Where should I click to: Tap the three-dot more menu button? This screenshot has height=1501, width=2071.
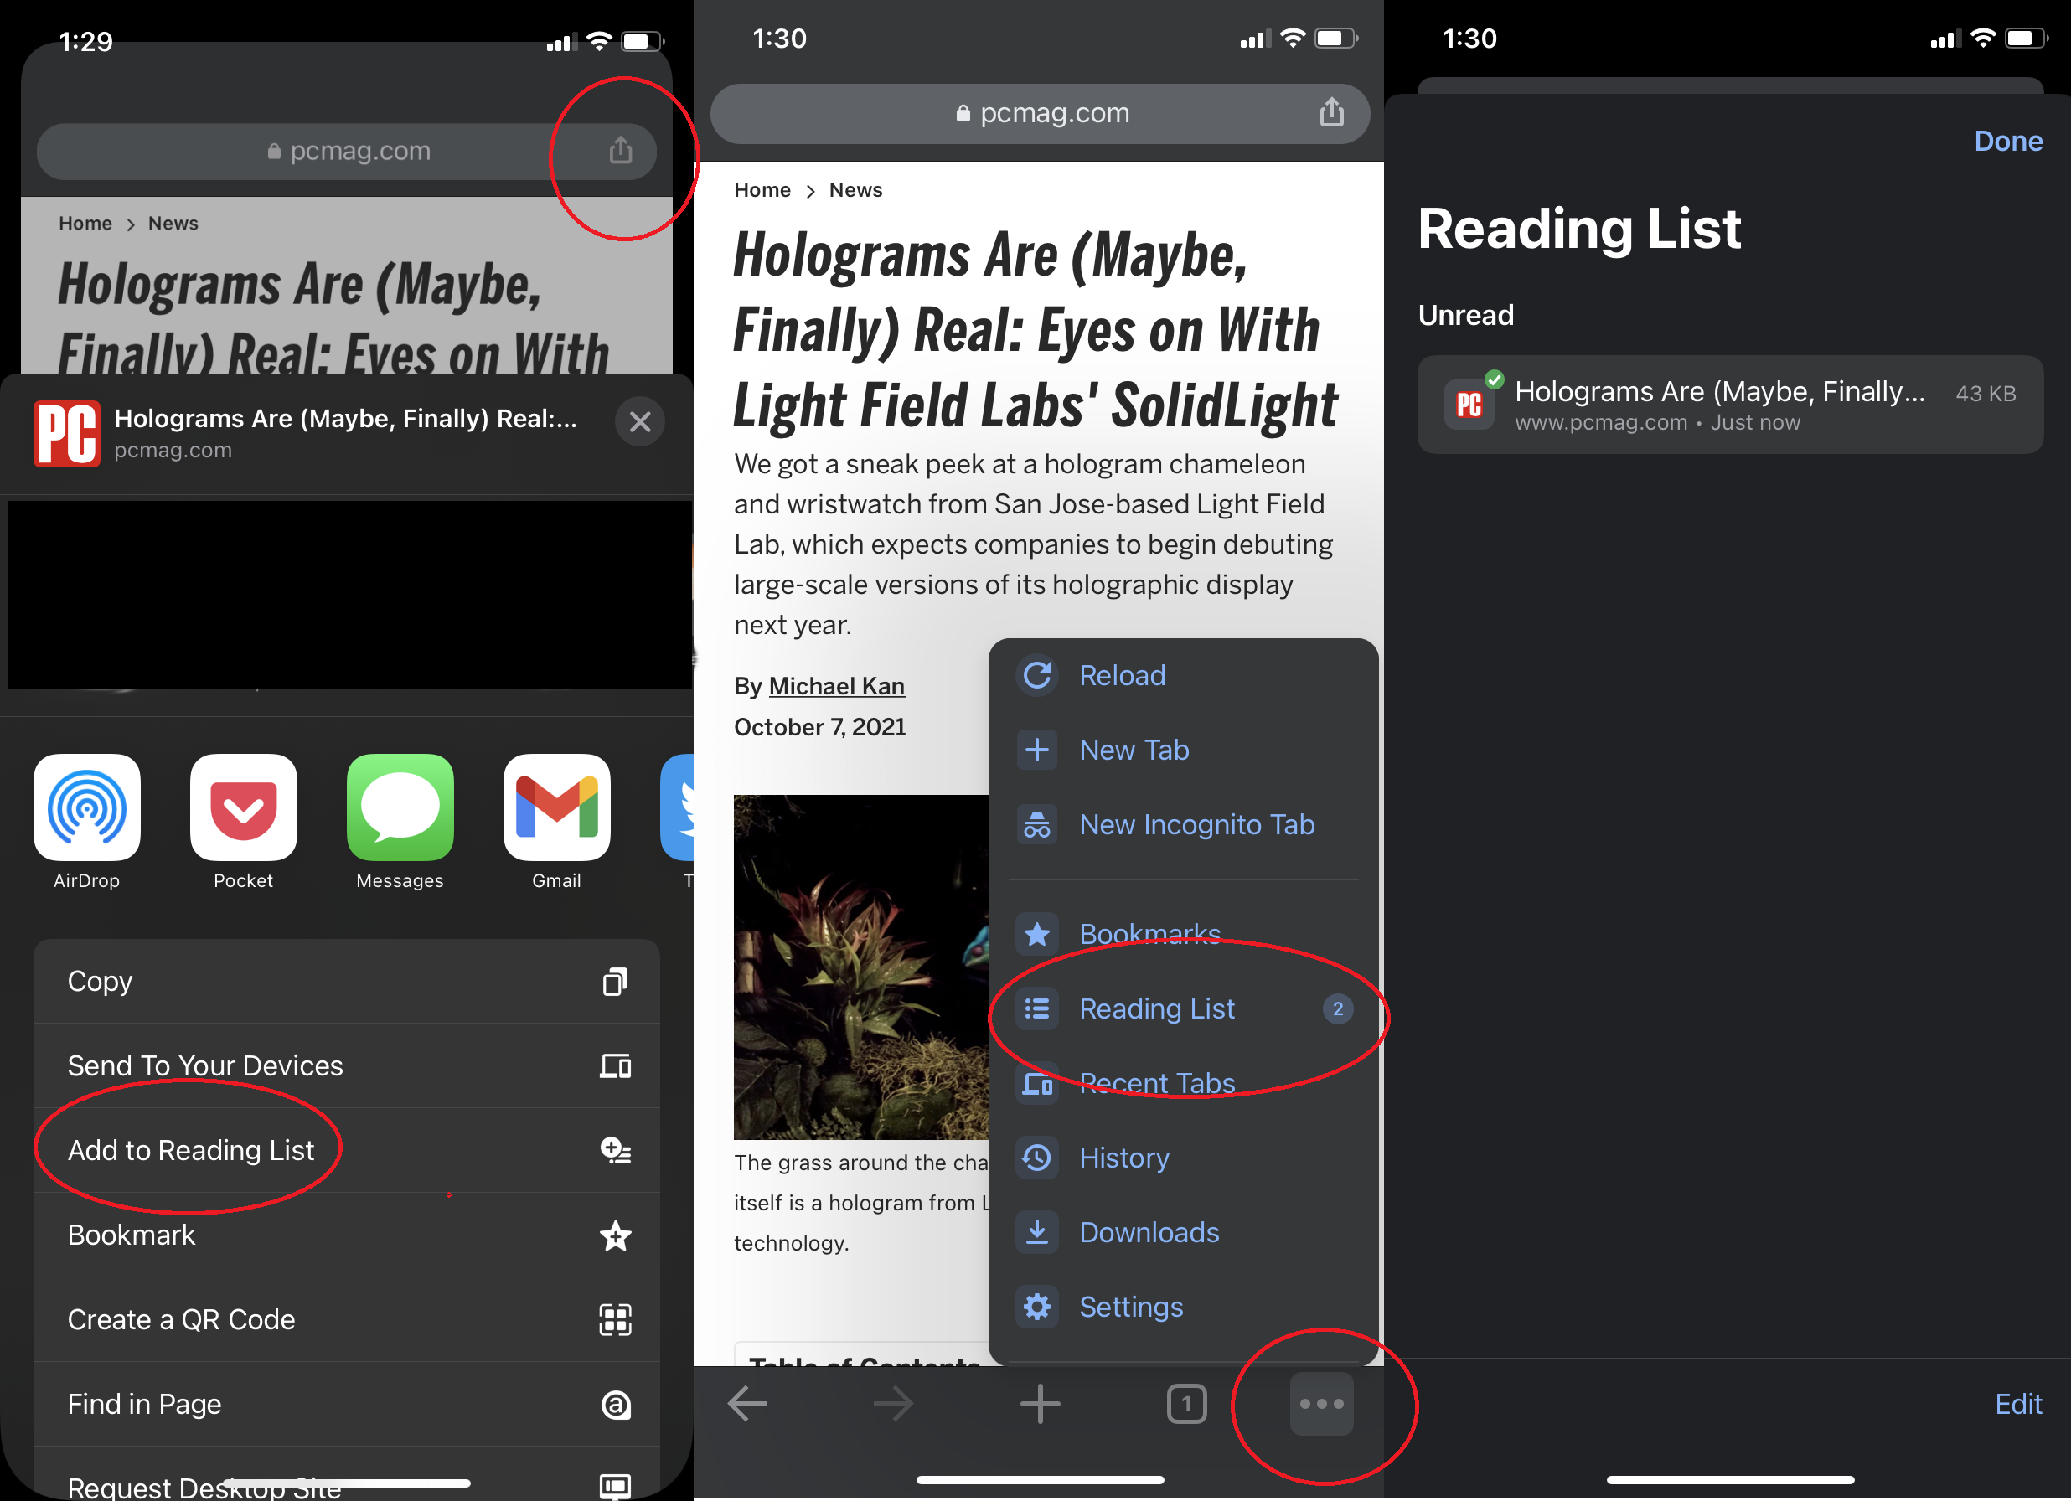click(1321, 1404)
